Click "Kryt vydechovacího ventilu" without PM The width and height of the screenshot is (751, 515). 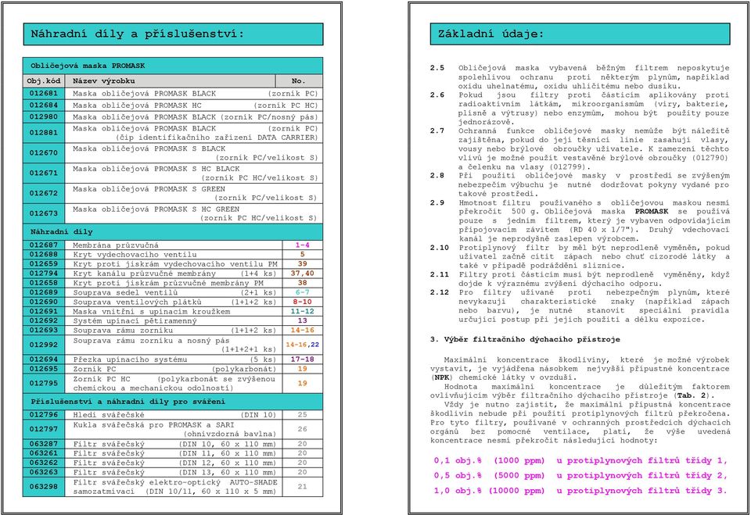click(135, 255)
